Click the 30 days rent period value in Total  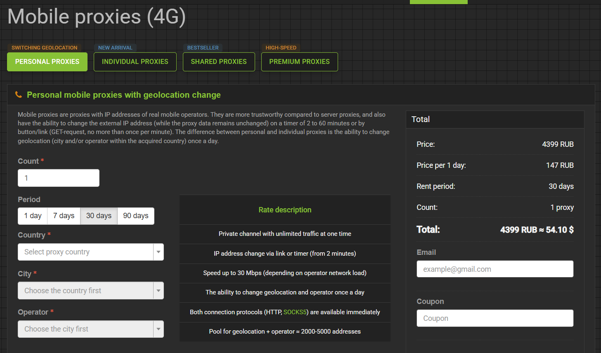click(x=561, y=186)
